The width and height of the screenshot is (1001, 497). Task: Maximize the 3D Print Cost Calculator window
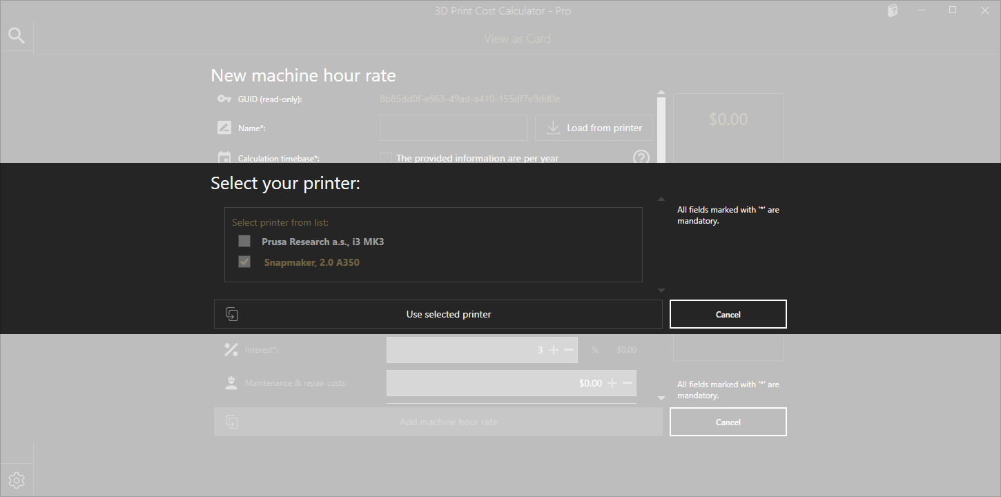tap(953, 10)
